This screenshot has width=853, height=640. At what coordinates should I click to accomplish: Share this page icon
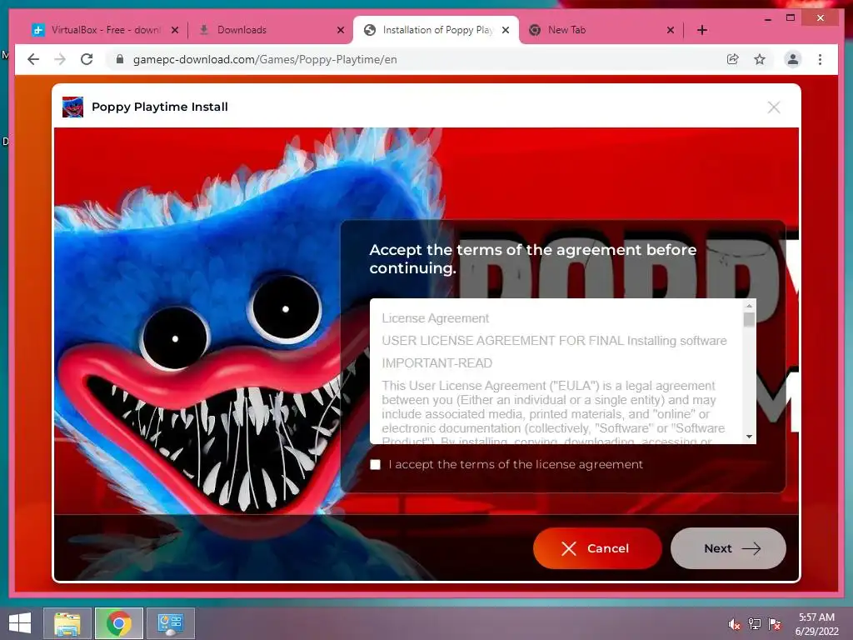[733, 59]
